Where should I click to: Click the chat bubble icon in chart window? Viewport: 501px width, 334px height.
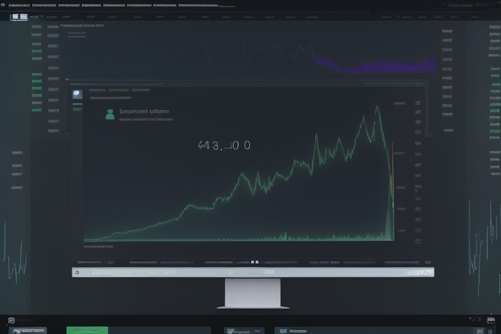click(x=77, y=94)
